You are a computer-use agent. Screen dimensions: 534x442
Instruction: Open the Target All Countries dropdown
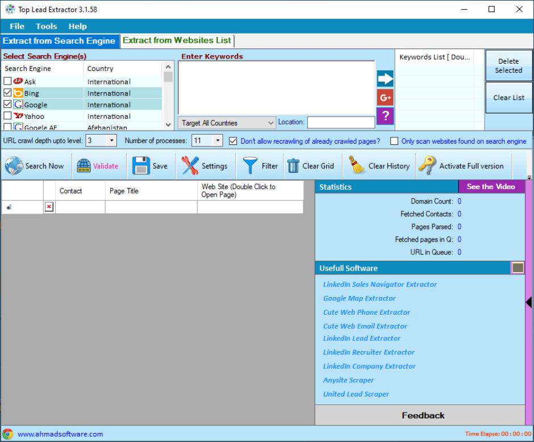point(227,123)
